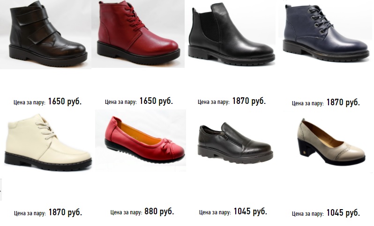Select the navy blue lace-up boot

(326, 32)
